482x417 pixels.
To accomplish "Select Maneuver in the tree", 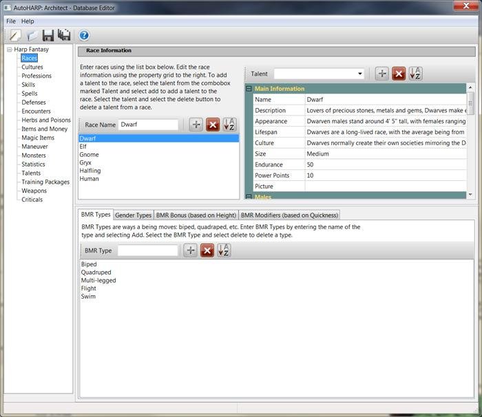I will coord(34,147).
